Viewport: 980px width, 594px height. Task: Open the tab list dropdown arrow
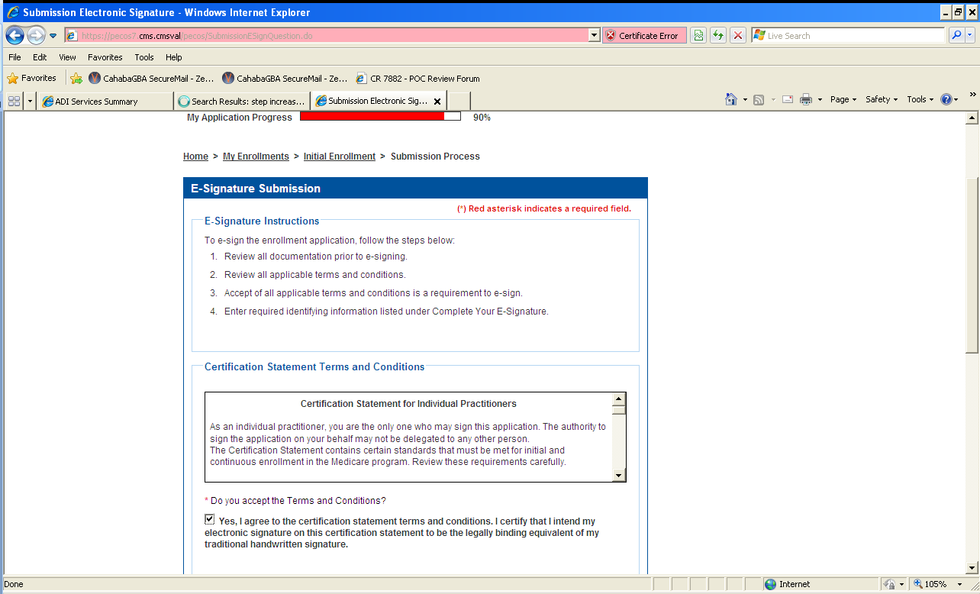click(x=30, y=101)
